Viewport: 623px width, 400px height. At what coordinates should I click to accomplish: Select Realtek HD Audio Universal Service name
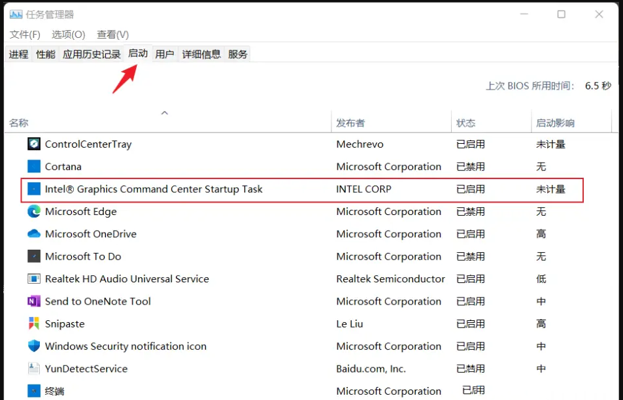coord(127,279)
